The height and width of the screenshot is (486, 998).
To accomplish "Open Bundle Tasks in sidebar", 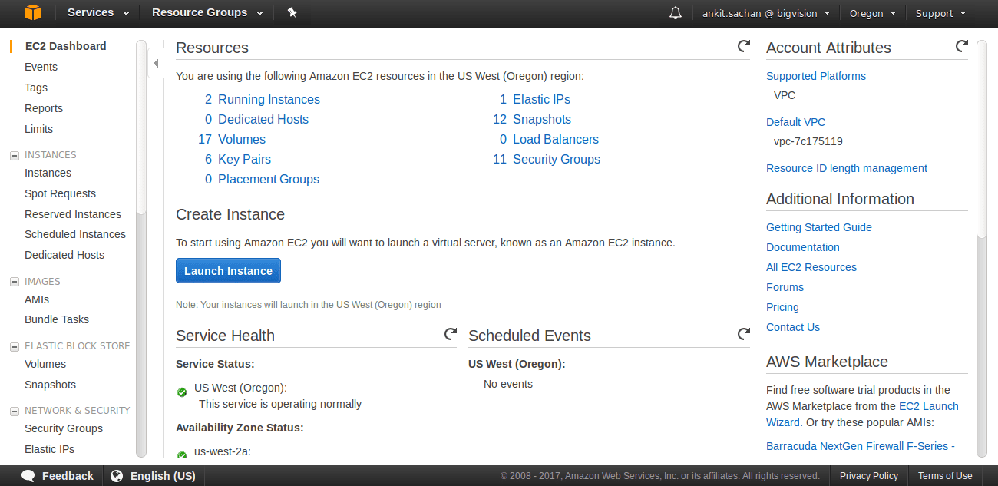I will click(57, 319).
